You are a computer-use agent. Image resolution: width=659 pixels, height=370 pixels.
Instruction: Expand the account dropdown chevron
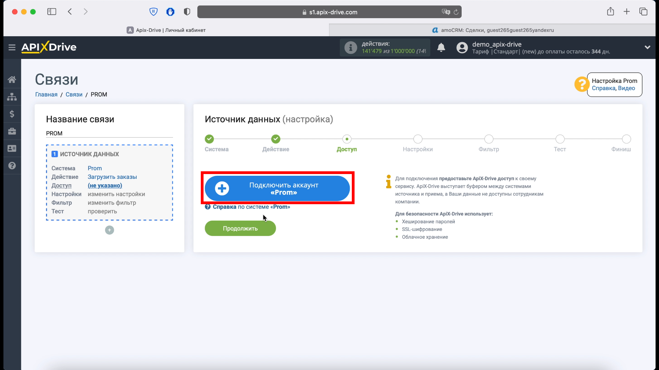tap(647, 47)
